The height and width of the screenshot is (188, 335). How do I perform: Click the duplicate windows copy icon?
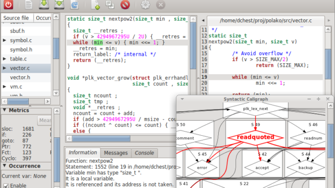(x=110, y=5)
